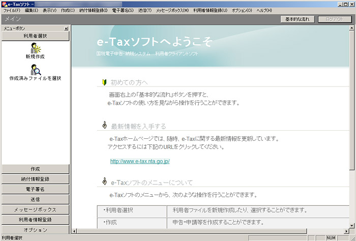This screenshot has height=241, width=356.
Task: Expand the 電子署名 sidebar section
Action: click(x=35, y=189)
